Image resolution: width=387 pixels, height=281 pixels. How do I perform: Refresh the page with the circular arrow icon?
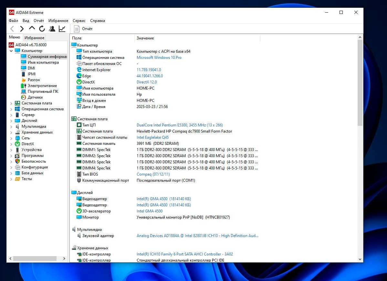42,29
